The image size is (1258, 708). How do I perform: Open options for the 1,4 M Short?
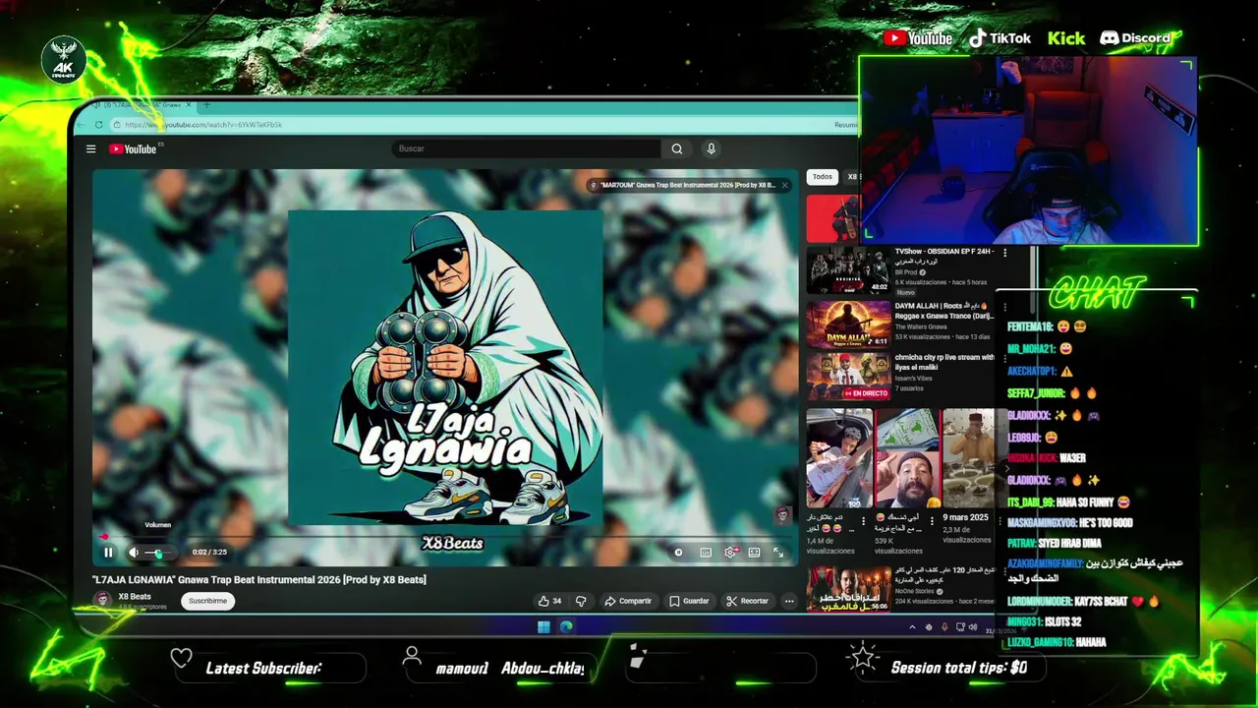(864, 520)
